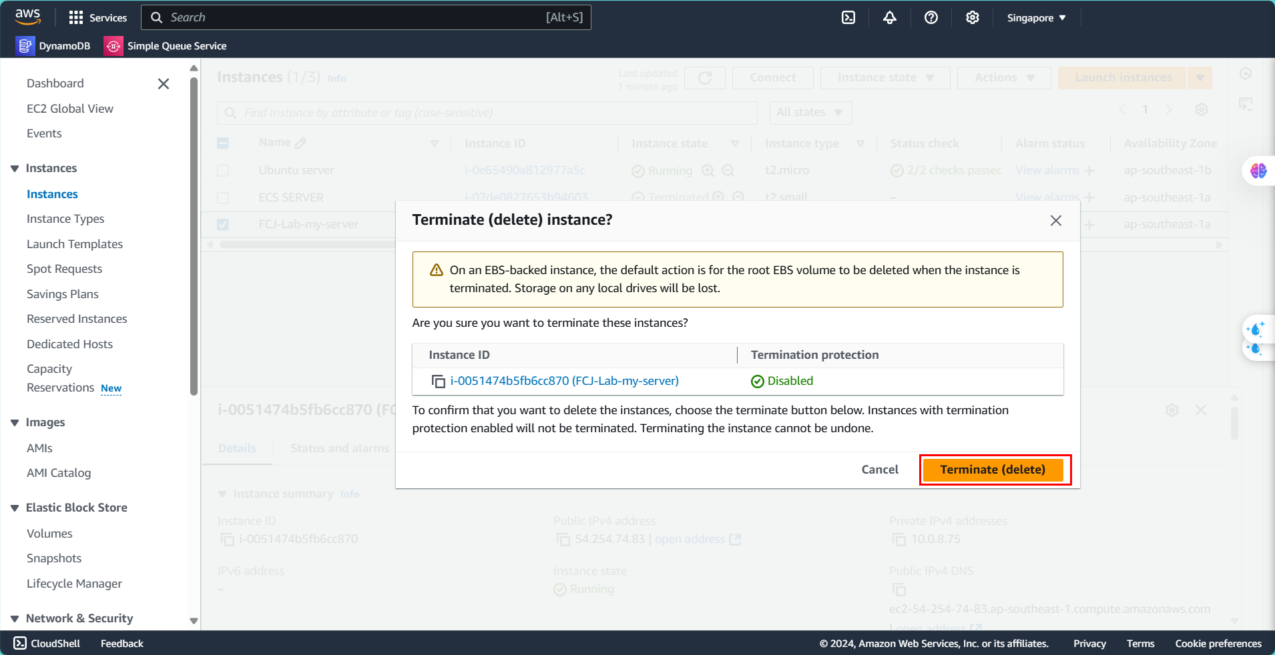Click the top search bar
Screen dimensions: 1275x655
pyautogui.click(x=366, y=17)
